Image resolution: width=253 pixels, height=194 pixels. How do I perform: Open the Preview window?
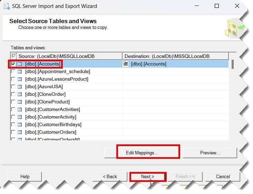pyautogui.click(x=210, y=153)
